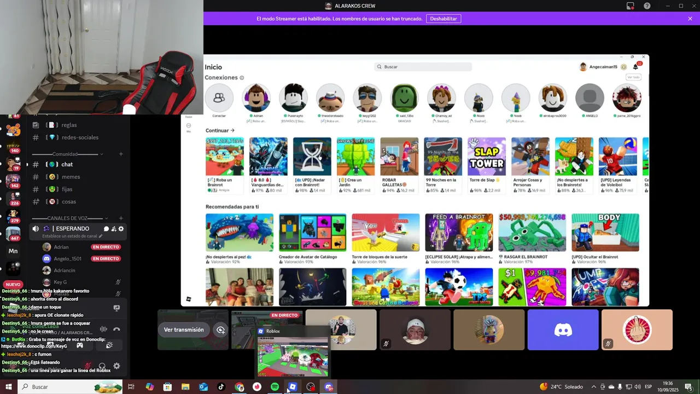Click Ver transmisión button
This screenshot has height=394, width=700.
pyautogui.click(x=184, y=330)
